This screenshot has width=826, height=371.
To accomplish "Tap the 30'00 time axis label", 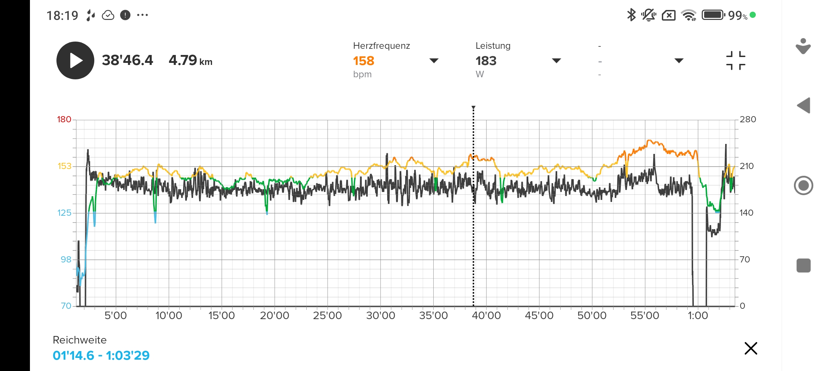I will (x=380, y=316).
